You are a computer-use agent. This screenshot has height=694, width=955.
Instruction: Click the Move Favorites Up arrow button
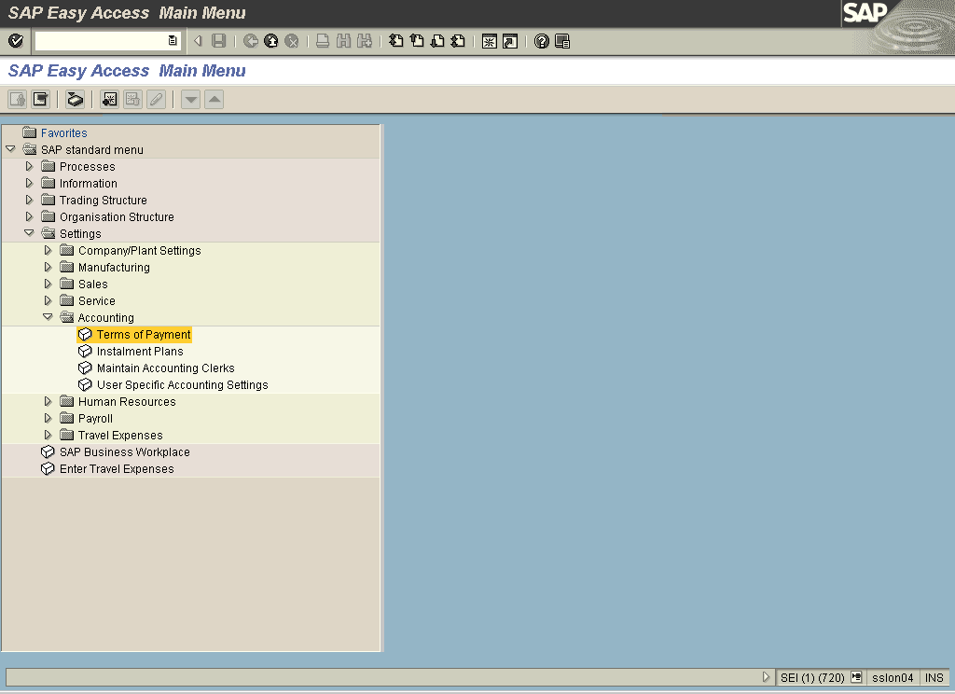pos(214,99)
